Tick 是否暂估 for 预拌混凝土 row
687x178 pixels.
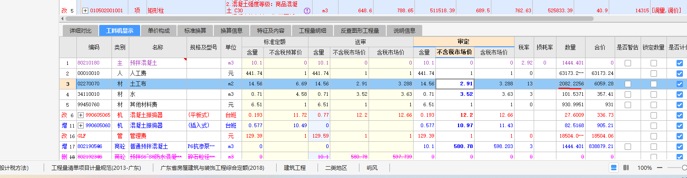point(627,63)
